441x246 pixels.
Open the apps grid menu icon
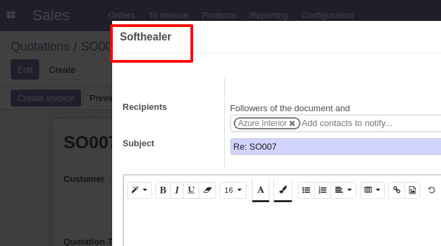click(11, 15)
